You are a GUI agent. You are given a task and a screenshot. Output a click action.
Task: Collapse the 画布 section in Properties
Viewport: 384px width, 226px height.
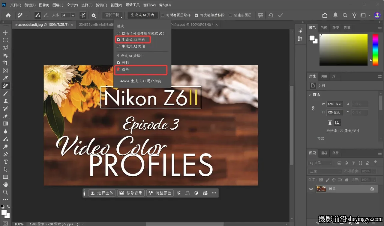(310, 95)
